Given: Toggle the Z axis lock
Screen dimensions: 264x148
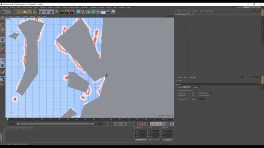Looking at the screenshot, I should click(x=51, y=12).
